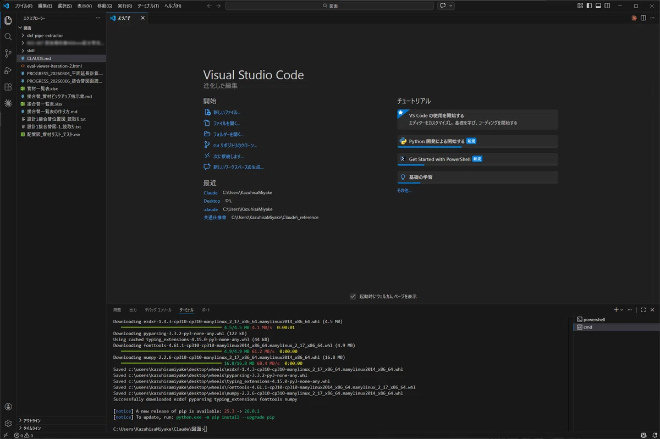Click the VS Code logo menu icon
Image resolution: width=660 pixels, height=439 pixels.
click(x=5, y=5)
